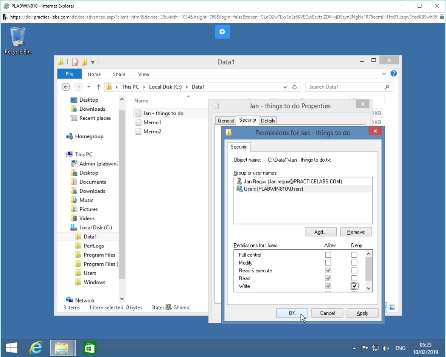Check Allow for Modify
Image resolution: width=446 pixels, height=357 pixels.
(x=328, y=263)
